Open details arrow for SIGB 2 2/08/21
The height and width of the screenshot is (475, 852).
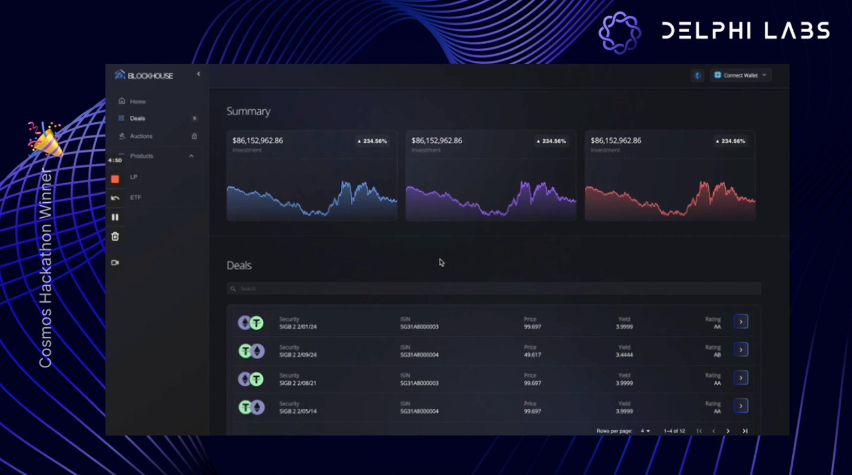[740, 378]
